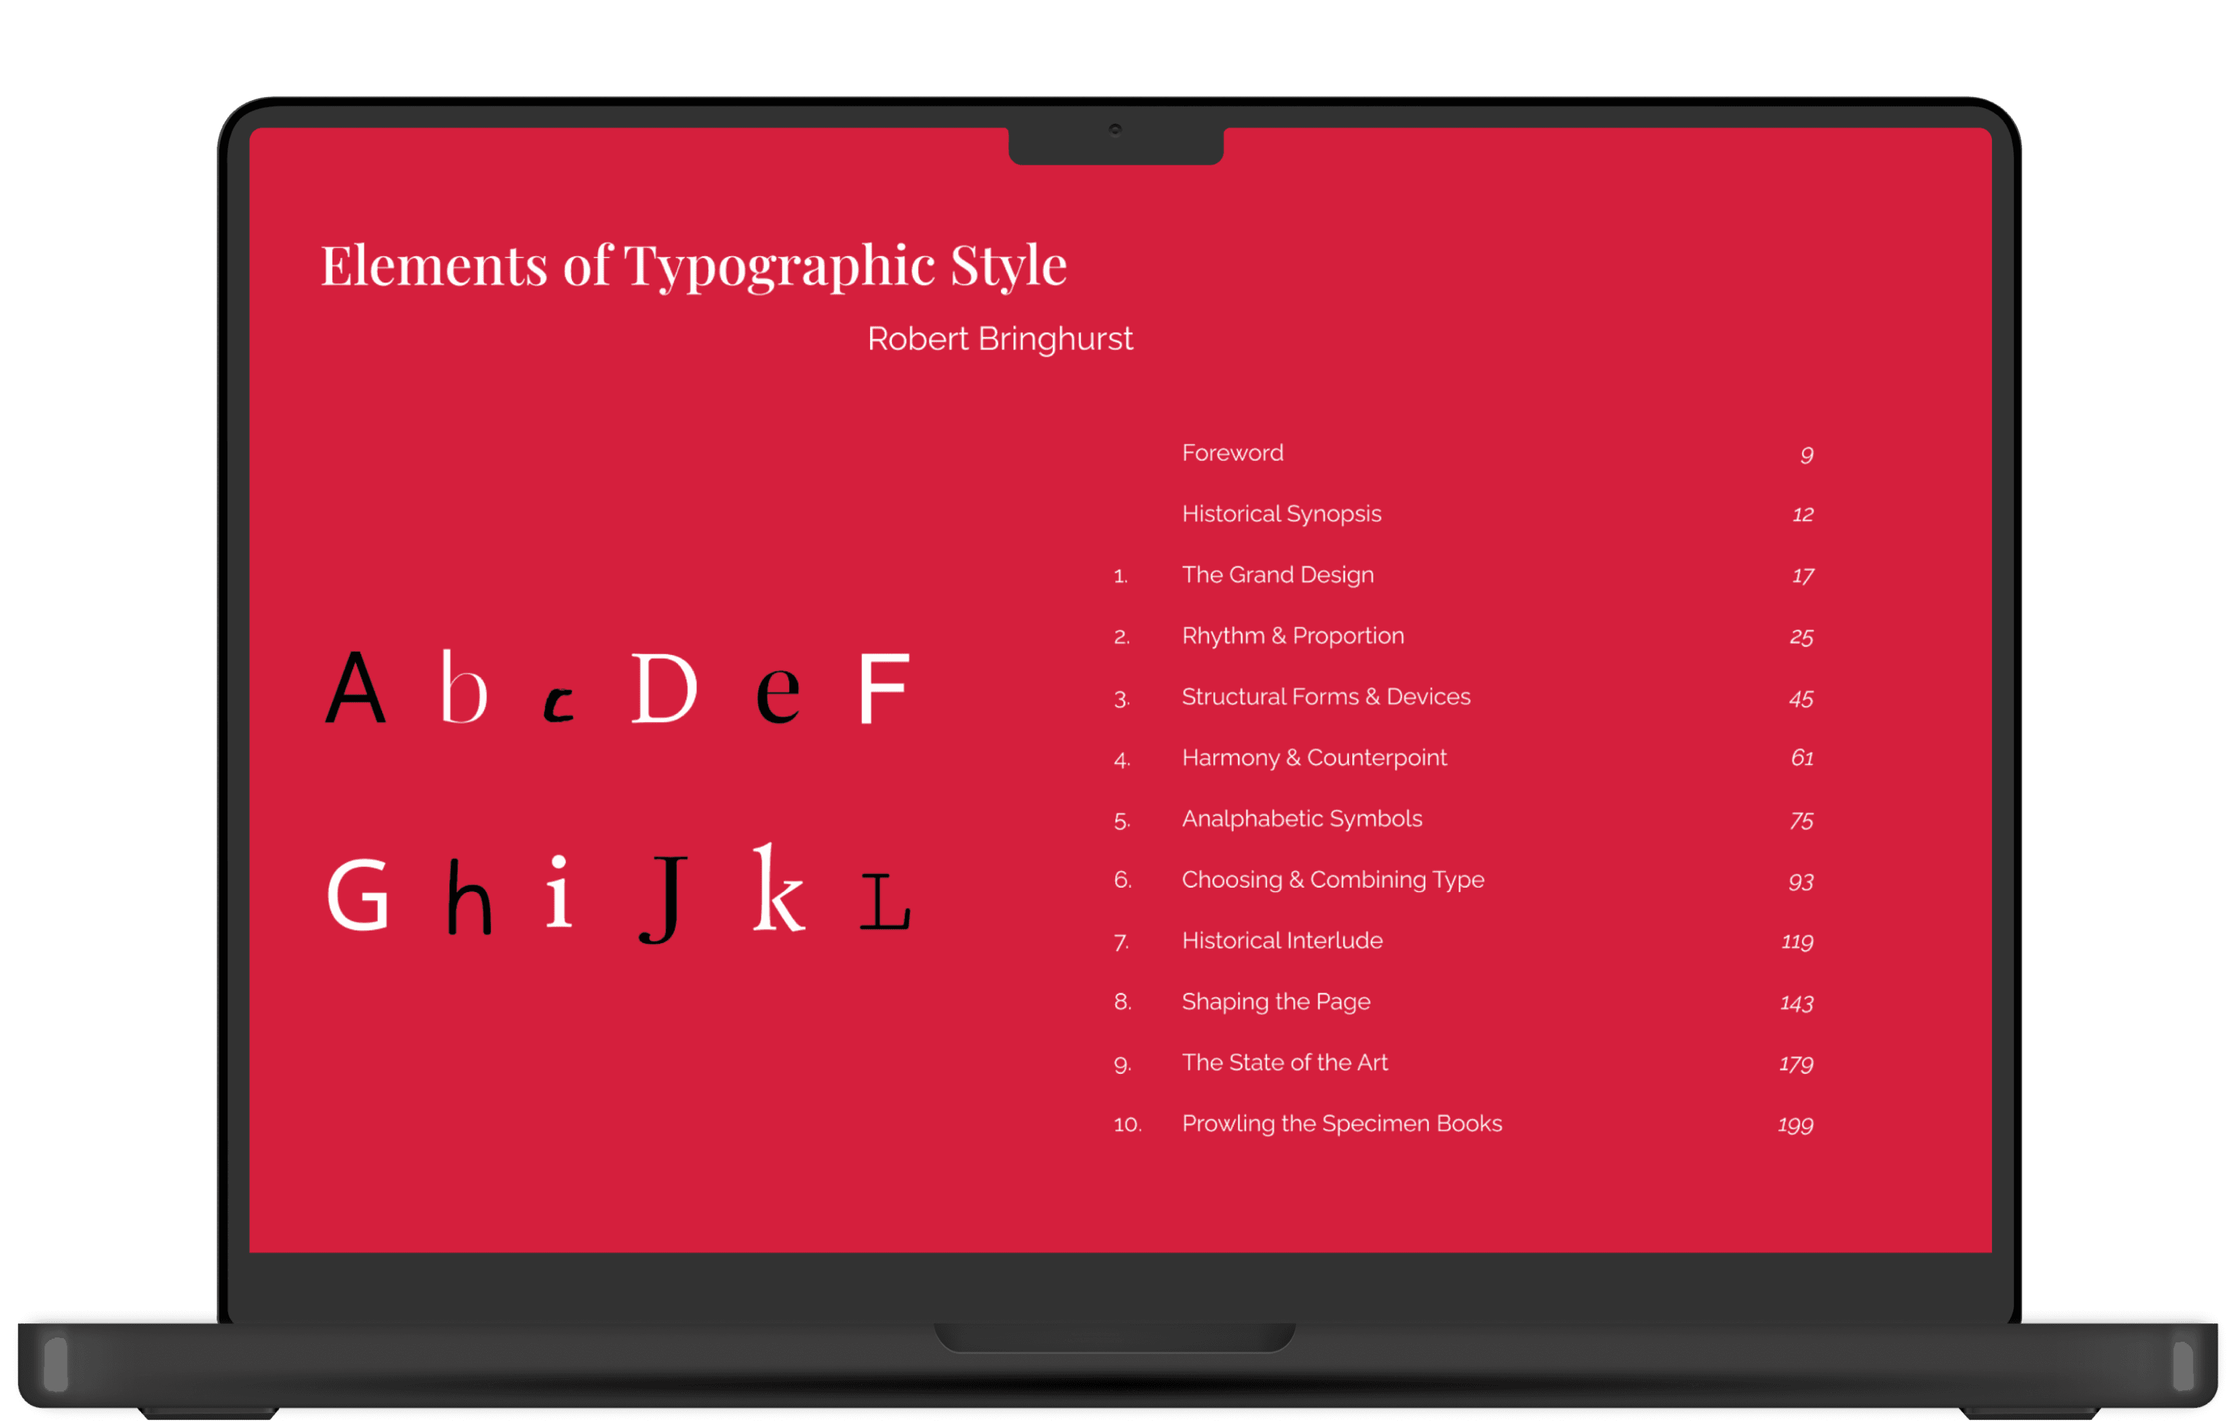Click page number 9 beside Foreword
The image size is (2234, 1421).
pos(1806,455)
